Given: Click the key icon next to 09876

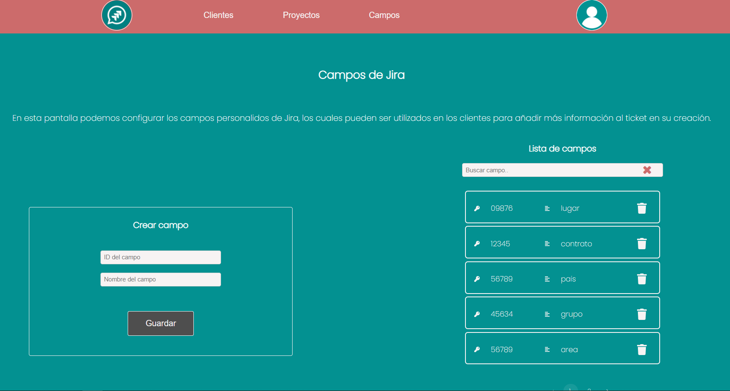Looking at the screenshot, I should [477, 208].
